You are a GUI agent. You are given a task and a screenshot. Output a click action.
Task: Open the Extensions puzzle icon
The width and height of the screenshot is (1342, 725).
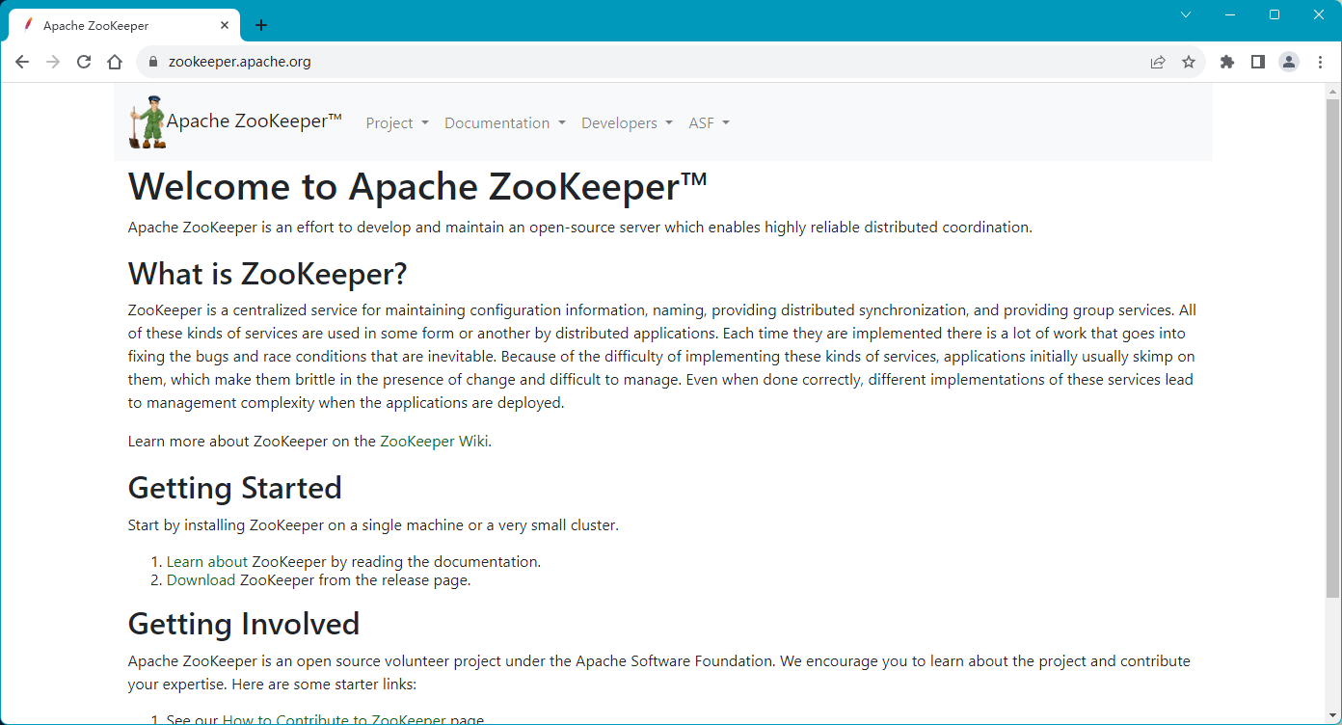[1227, 62]
